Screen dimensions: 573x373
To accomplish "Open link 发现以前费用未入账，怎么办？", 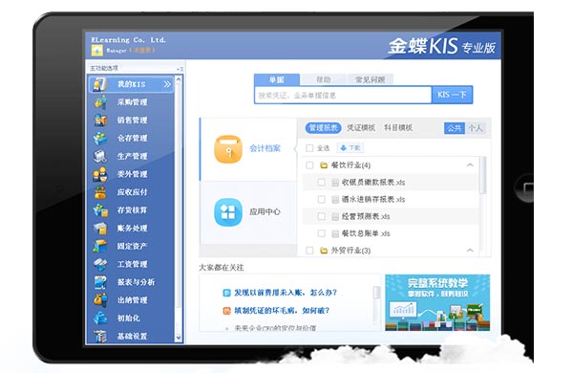I will 286,293.
